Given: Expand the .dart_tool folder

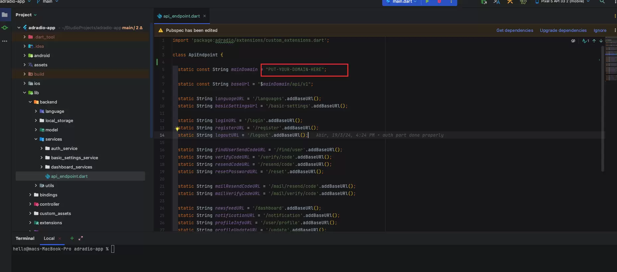Looking at the screenshot, I should point(25,37).
